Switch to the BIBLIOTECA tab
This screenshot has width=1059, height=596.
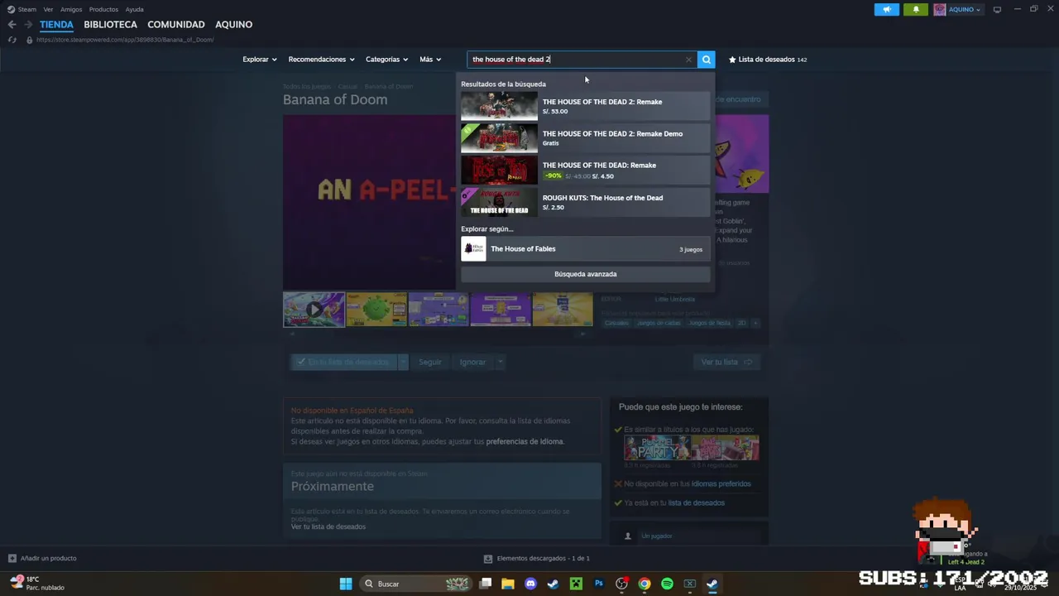[110, 25]
